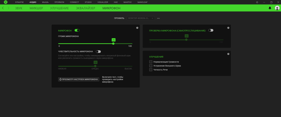
Task: Click the Razer logo icon
Action: point(5,2)
